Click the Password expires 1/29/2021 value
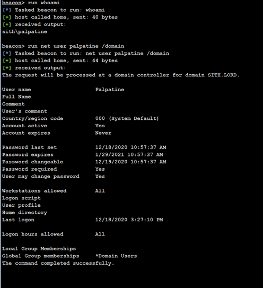263x288 pixels. tap(129, 154)
